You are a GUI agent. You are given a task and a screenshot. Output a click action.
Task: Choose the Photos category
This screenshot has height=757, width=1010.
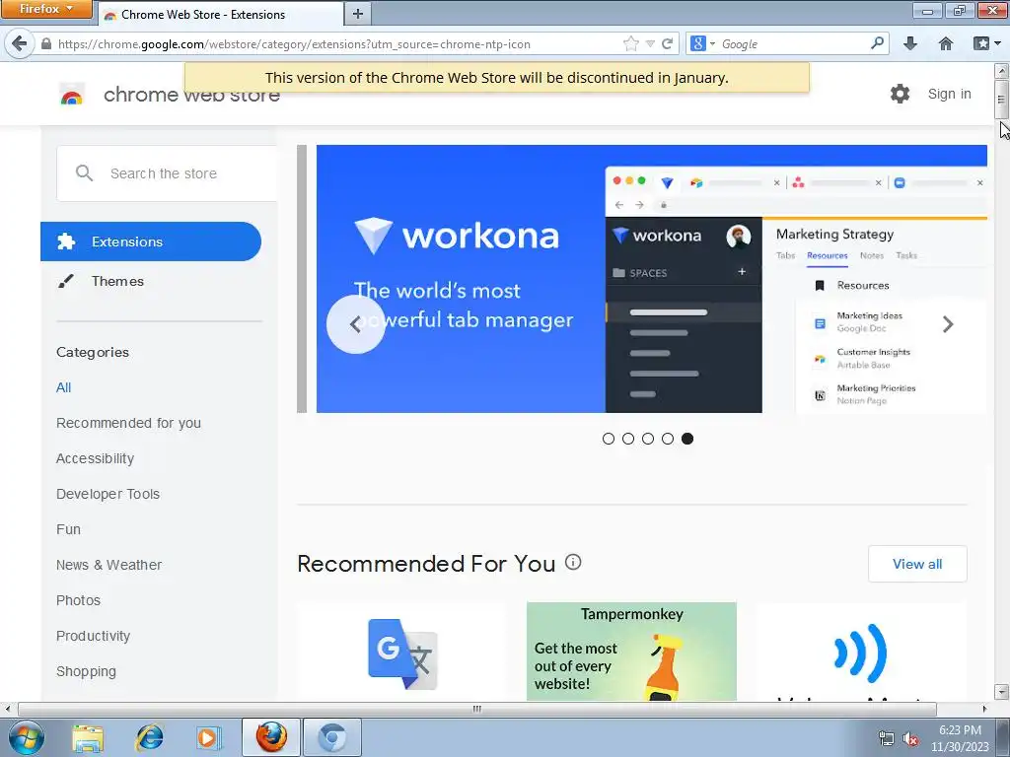point(79,600)
